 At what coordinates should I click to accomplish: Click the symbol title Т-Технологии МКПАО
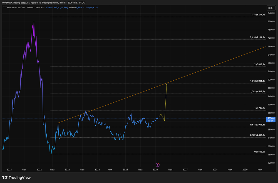tap(17, 8)
